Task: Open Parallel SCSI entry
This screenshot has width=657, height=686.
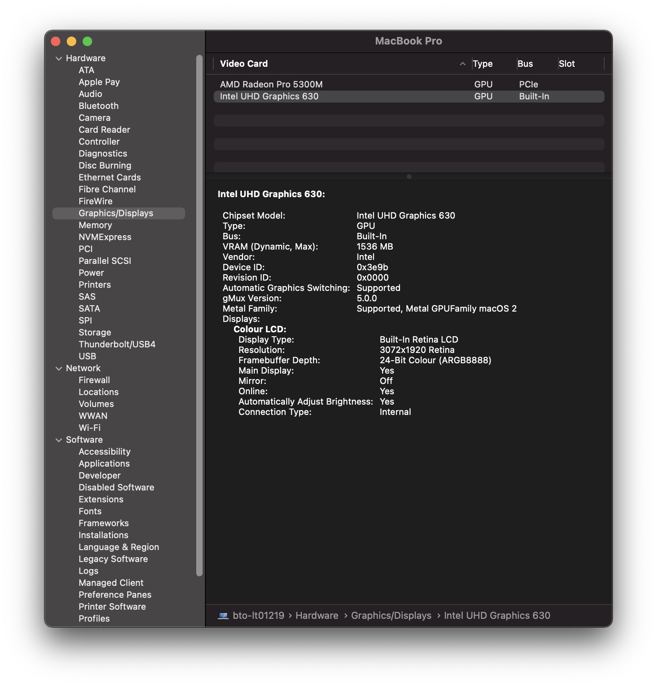Action: [105, 261]
